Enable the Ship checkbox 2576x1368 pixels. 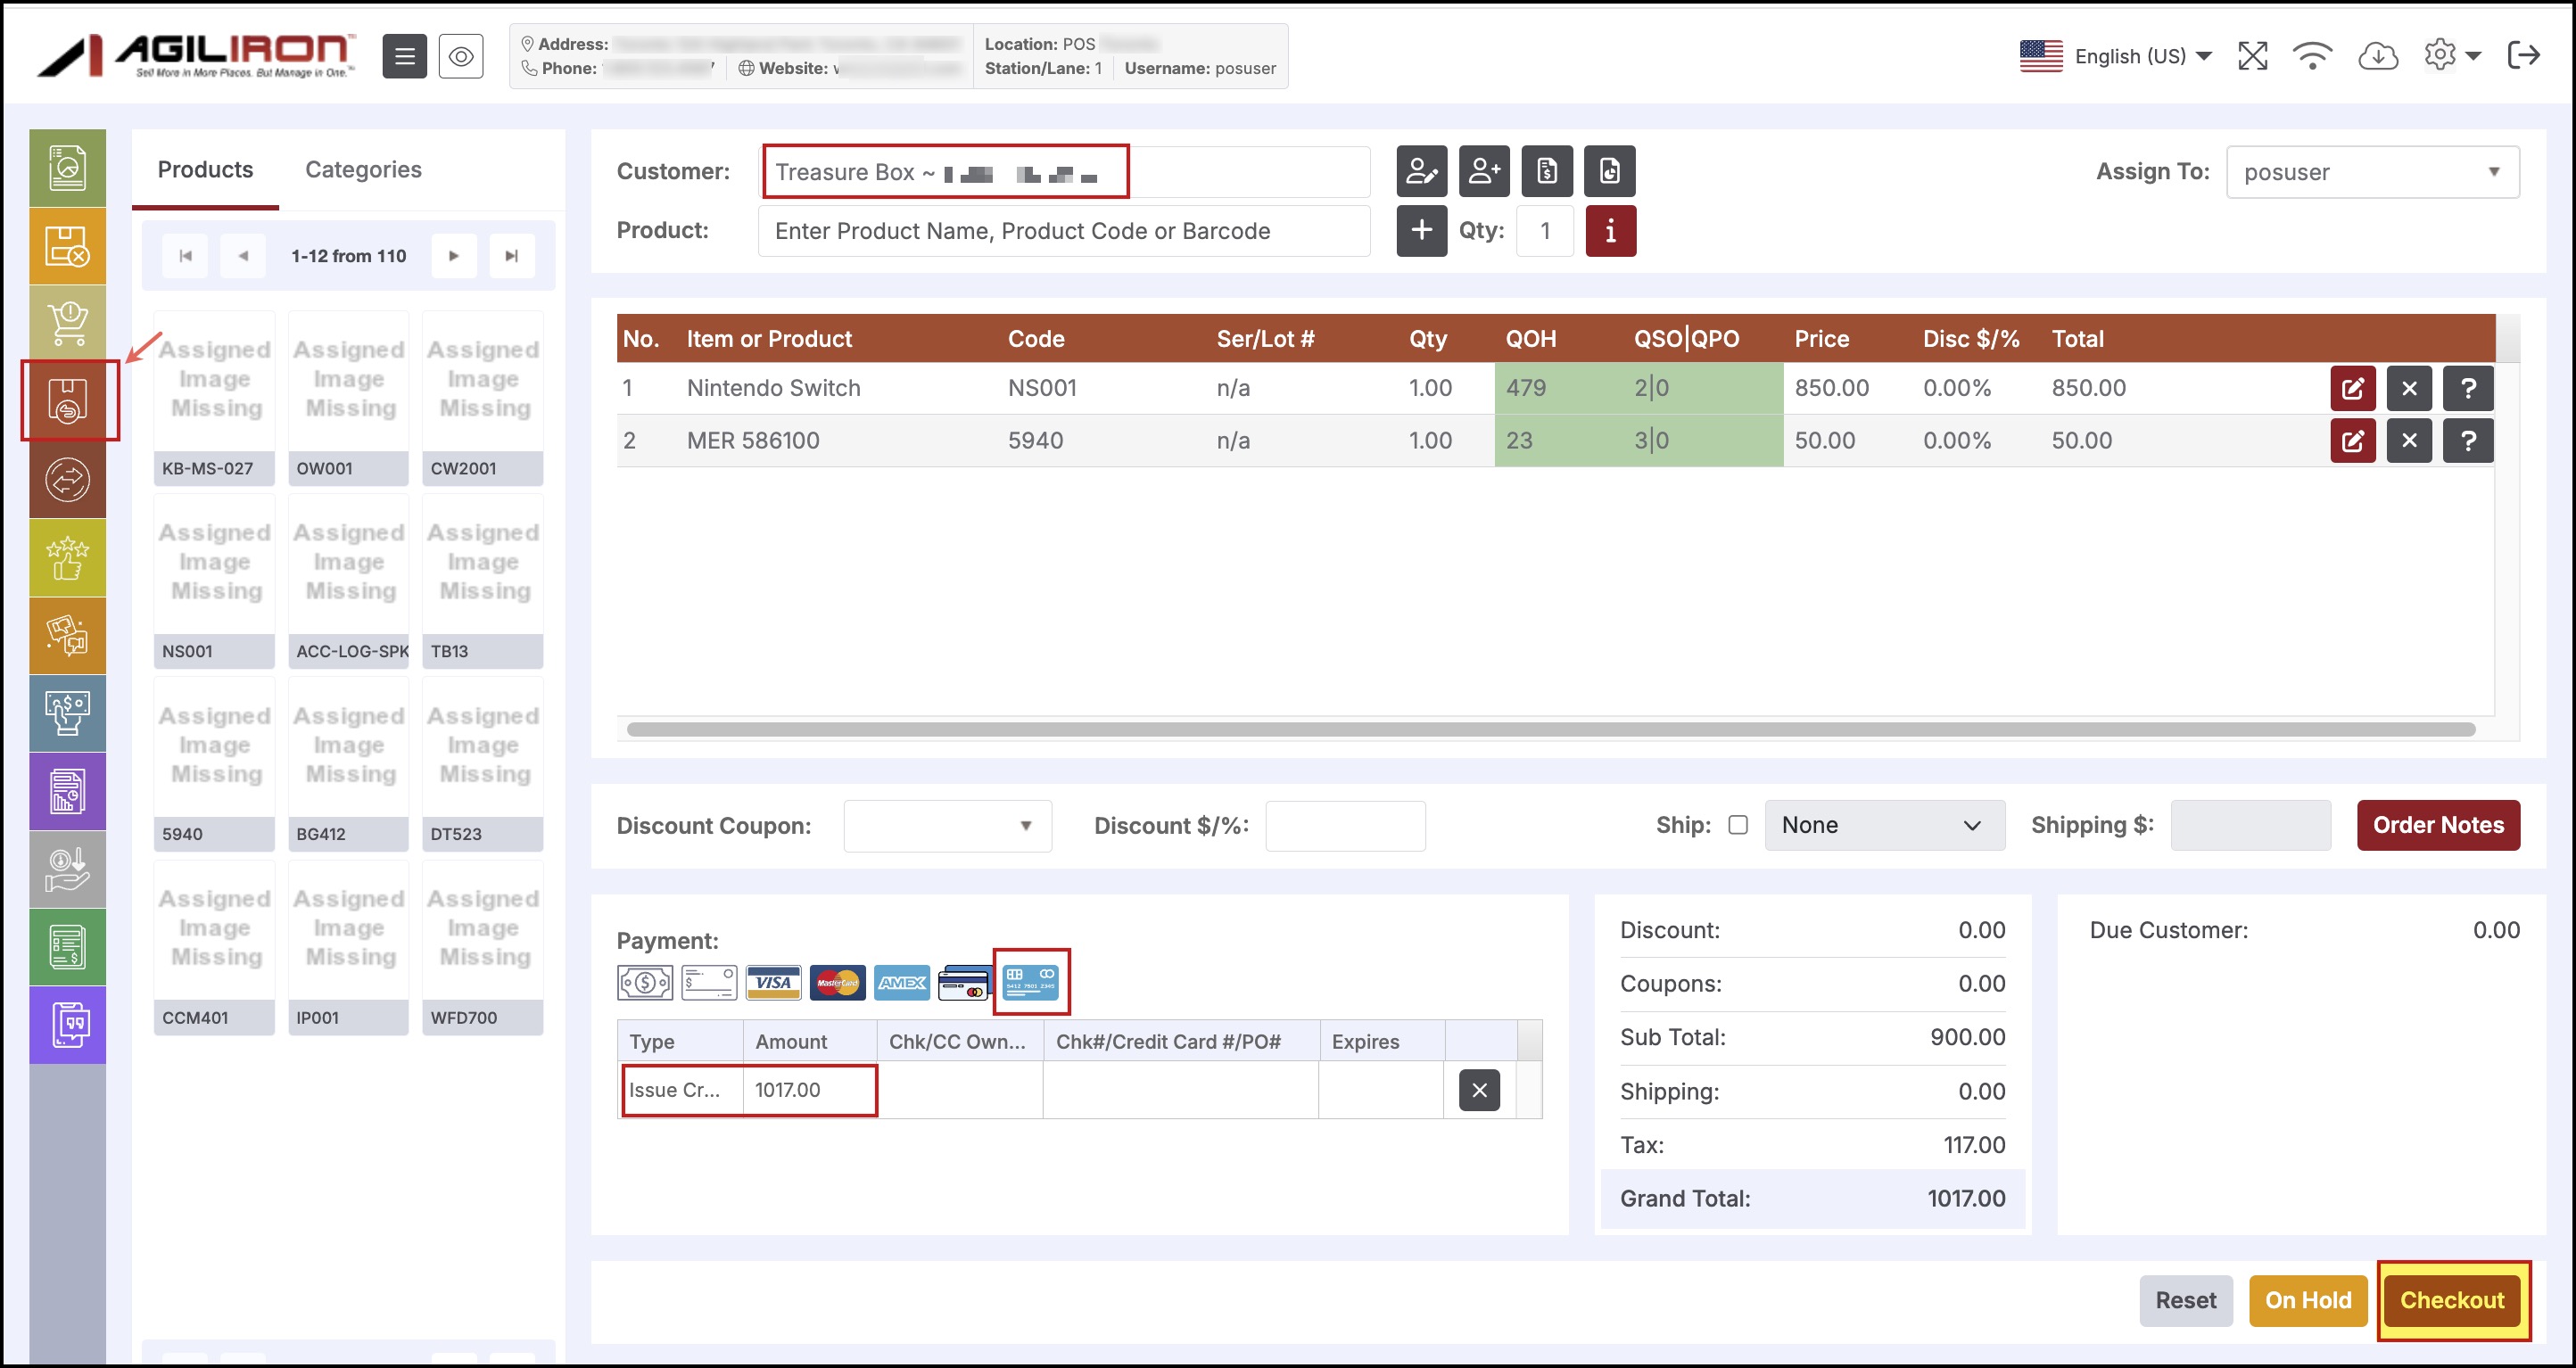(1738, 825)
